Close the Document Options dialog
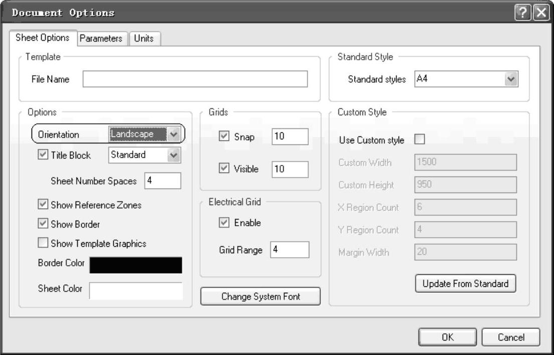 click(541, 13)
